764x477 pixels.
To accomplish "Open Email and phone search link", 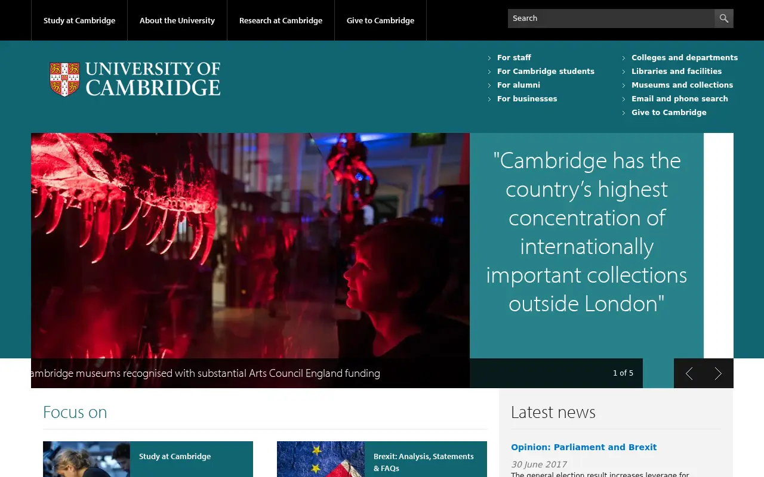I will pos(680,99).
